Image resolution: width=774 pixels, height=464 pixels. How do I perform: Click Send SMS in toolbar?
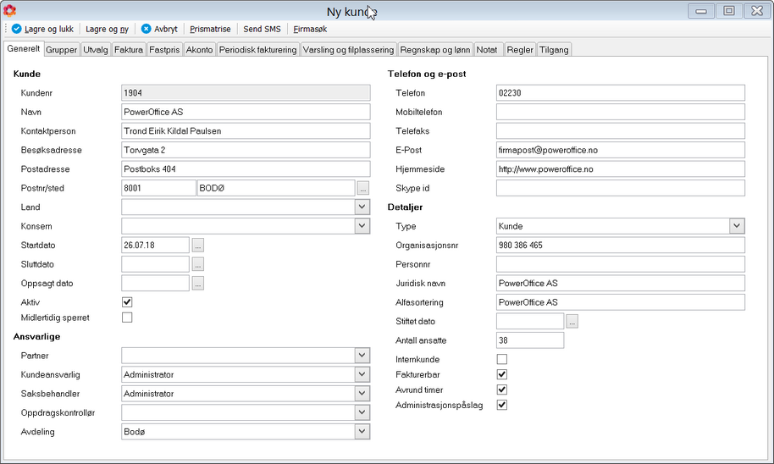pyautogui.click(x=263, y=29)
